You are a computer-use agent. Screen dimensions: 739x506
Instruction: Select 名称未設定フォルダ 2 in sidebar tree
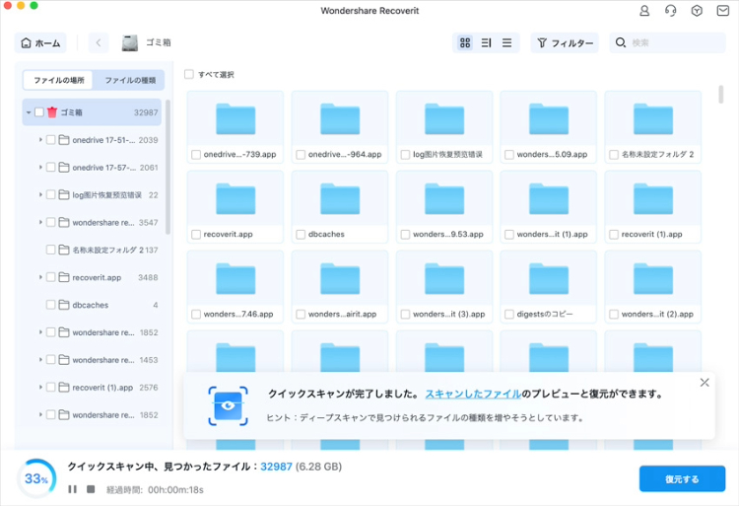pos(93,250)
